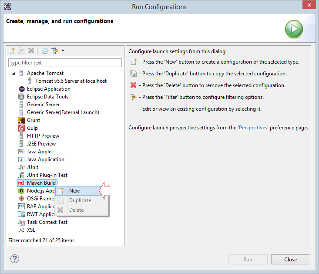Image resolution: width=319 pixels, height=274 pixels.
Task: Click the green Node.js Application icon
Action: tap(21, 191)
